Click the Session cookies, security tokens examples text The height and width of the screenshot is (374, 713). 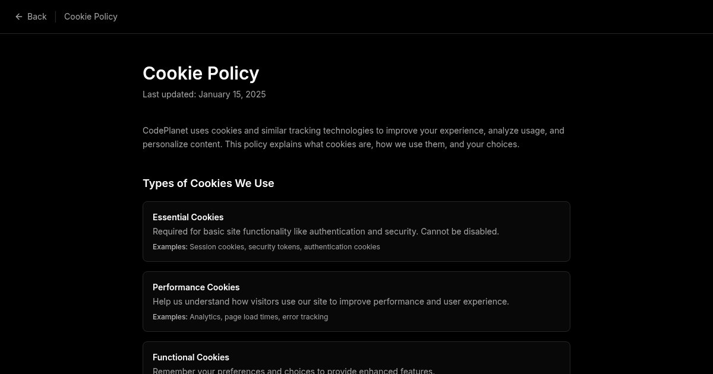click(x=285, y=247)
